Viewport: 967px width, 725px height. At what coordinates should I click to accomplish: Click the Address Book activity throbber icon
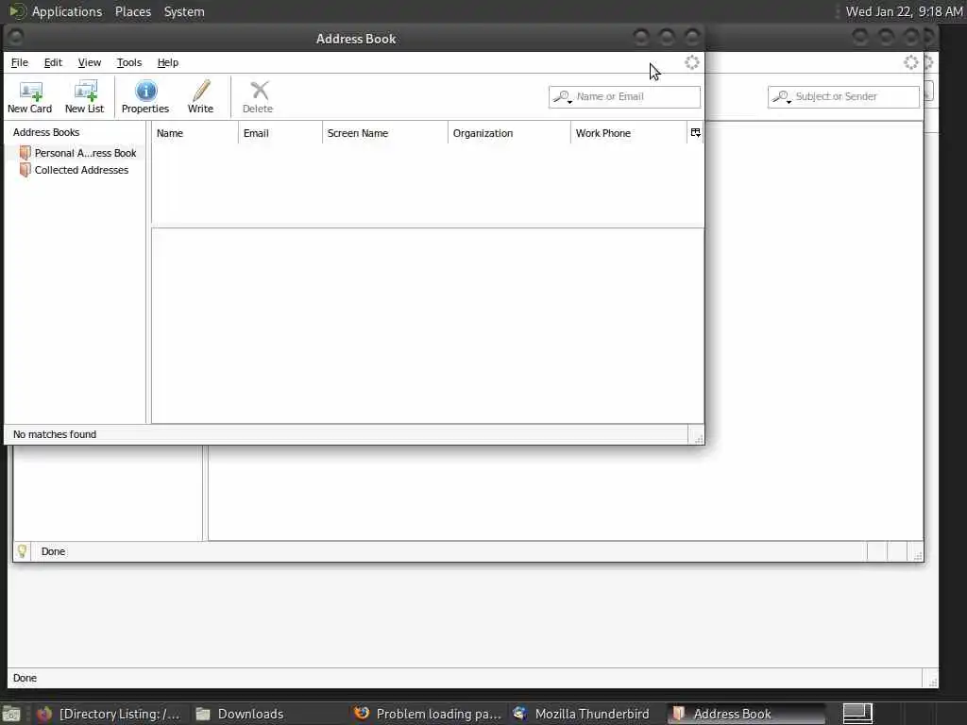pyautogui.click(x=692, y=62)
